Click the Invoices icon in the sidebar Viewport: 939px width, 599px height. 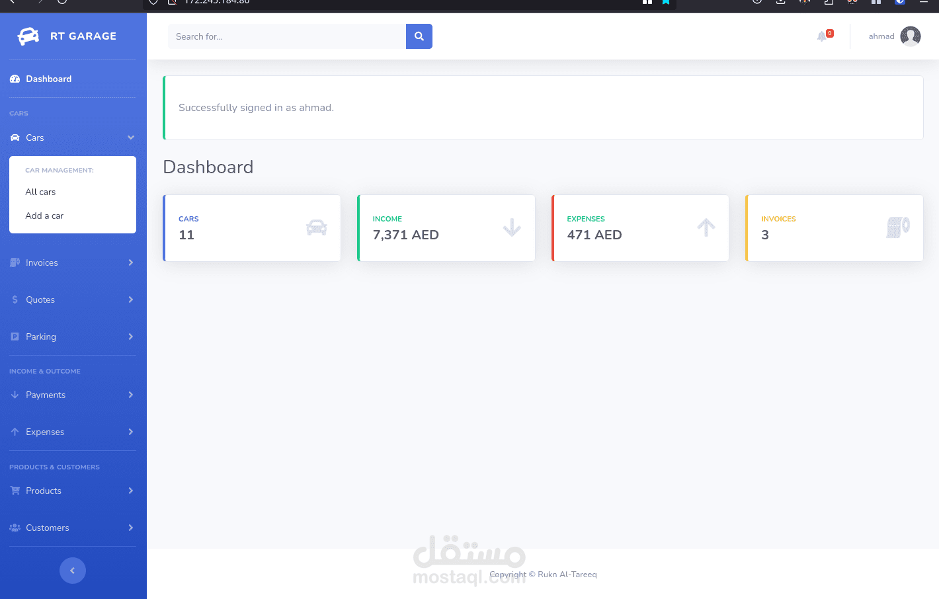pos(15,262)
